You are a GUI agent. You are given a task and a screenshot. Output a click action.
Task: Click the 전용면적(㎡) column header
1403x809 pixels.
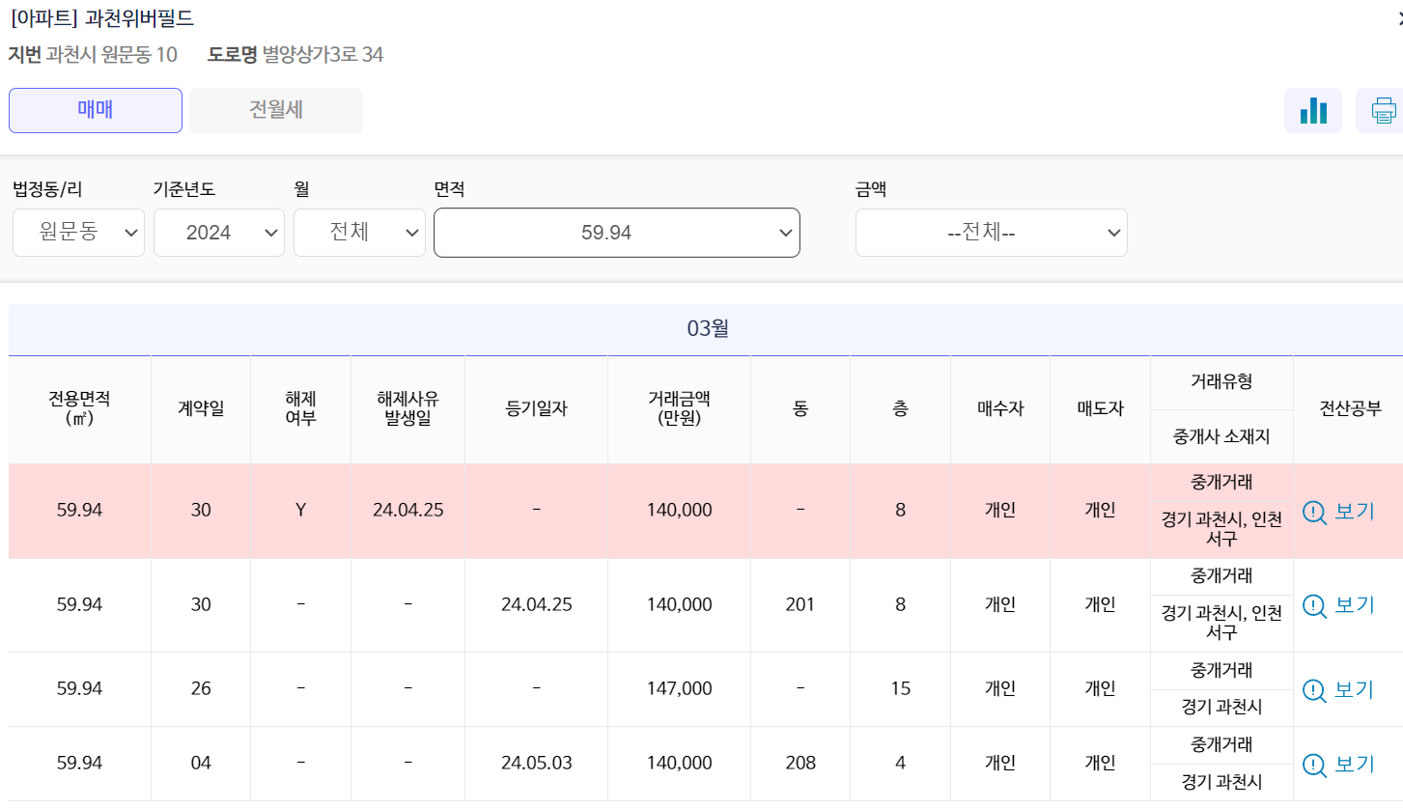[x=79, y=408]
